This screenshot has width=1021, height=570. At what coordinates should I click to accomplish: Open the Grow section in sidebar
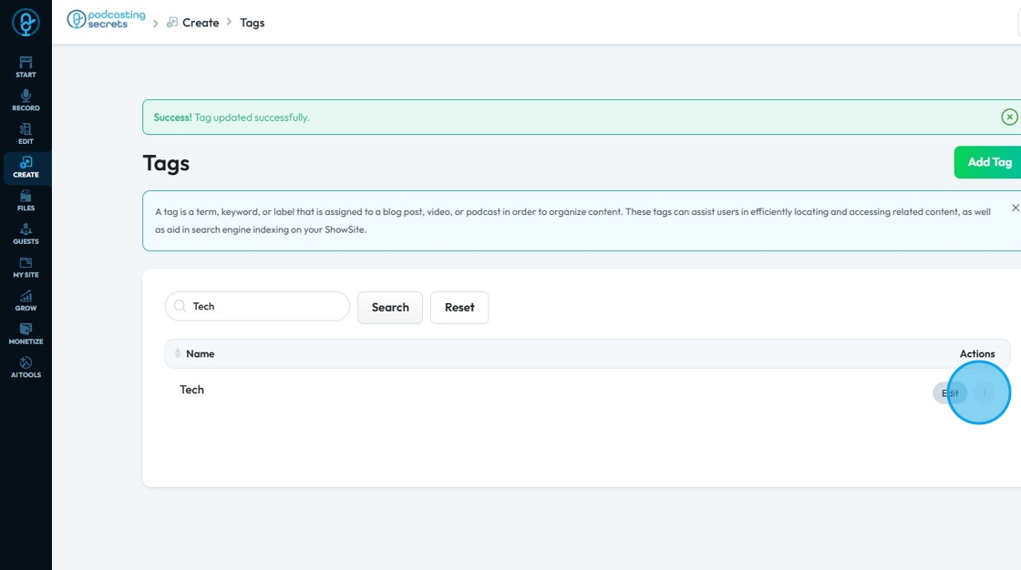point(26,300)
